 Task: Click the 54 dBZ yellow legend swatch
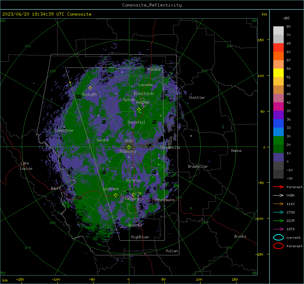click(x=278, y=73)
